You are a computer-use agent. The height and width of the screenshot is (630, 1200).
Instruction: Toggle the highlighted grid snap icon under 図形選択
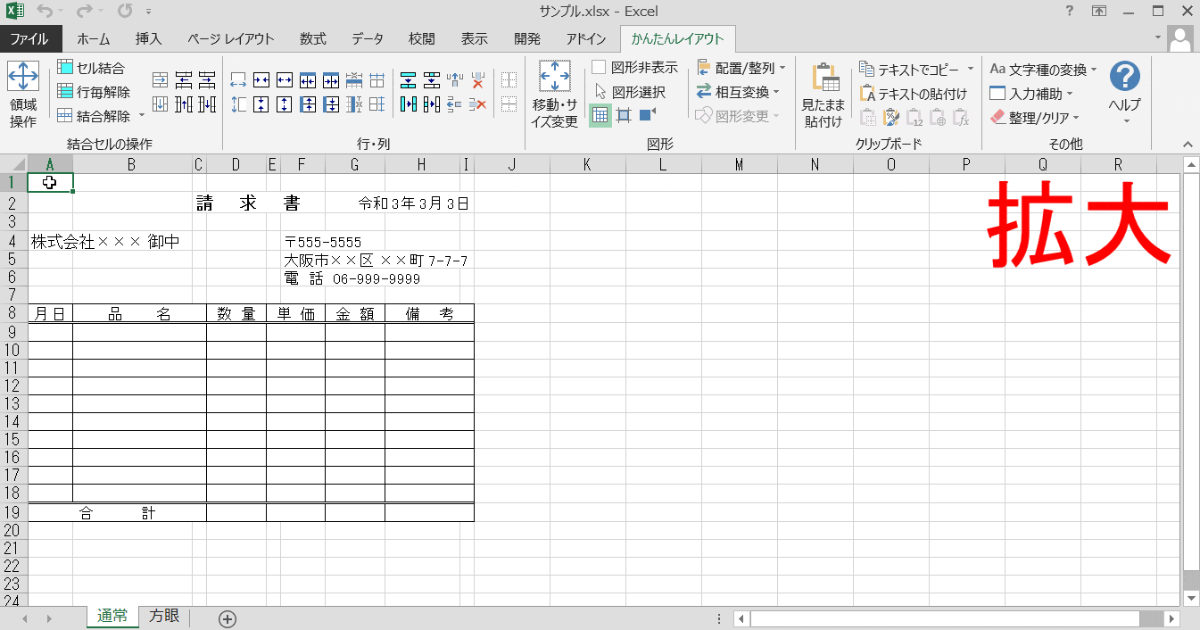(600, 115)
